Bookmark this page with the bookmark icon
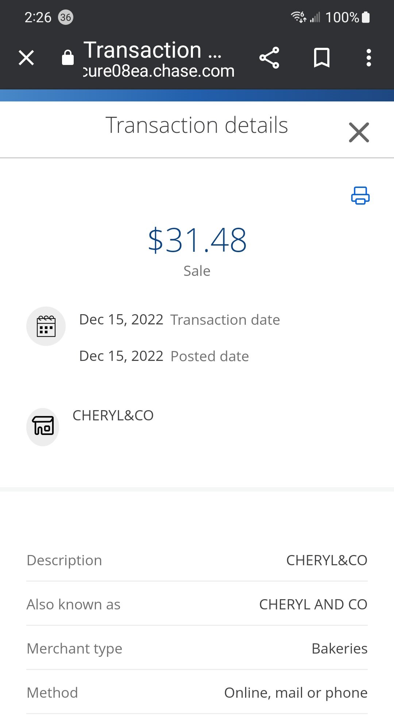The image size is (394, 724). tap(321, 58)
